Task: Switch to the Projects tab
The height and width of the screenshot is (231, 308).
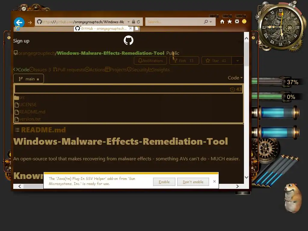Action: 116,69
